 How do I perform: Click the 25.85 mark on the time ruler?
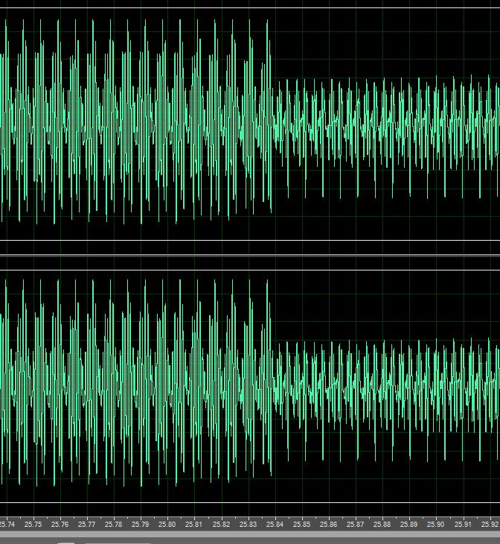tap(302, 524)
